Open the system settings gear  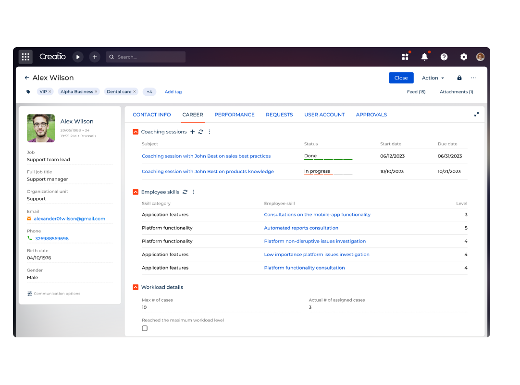pos(463,56)
